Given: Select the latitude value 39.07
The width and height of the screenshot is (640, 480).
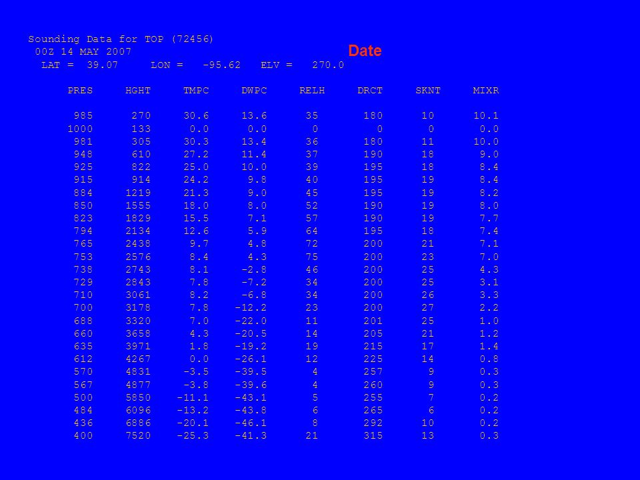Looking at the screenshot, I should (x=103, y=65).
